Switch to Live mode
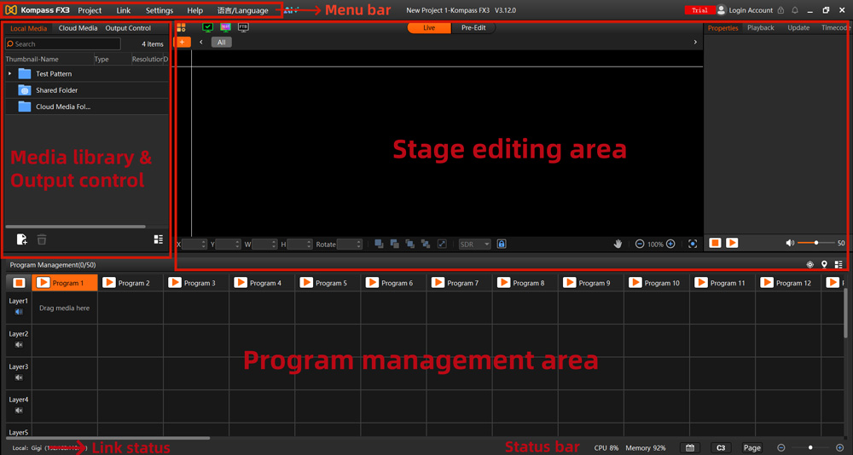The image size is (853, 455). tap(429, 28)
